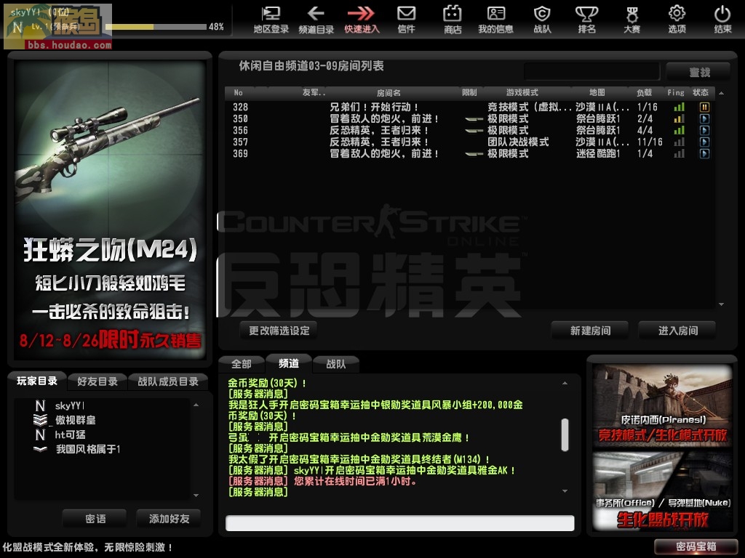Click the room list scroll up arrow
Image resolution: width=745 pixels, height=558 pixels.
tap(721, 93)
